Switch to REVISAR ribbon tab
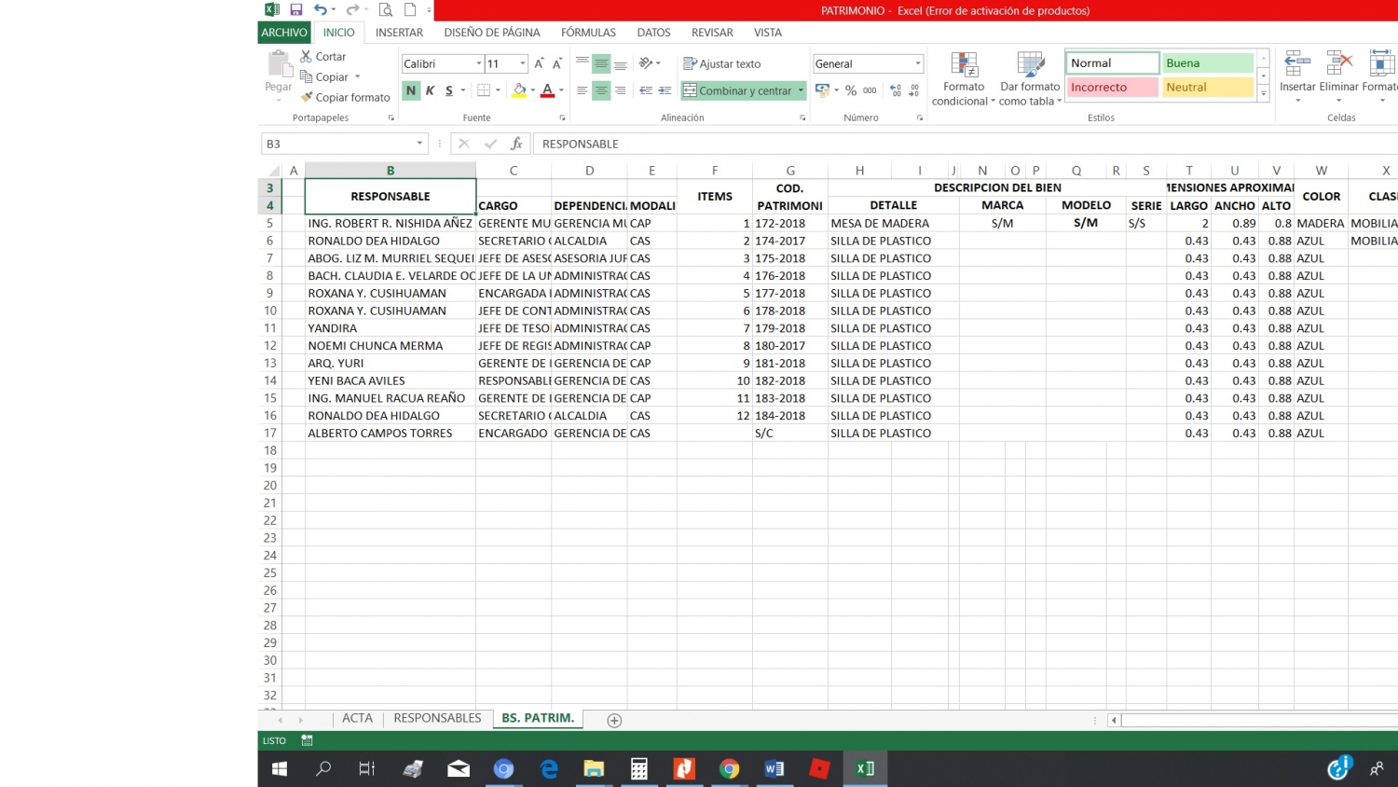The image size is (1398, 787). [712, 33]
